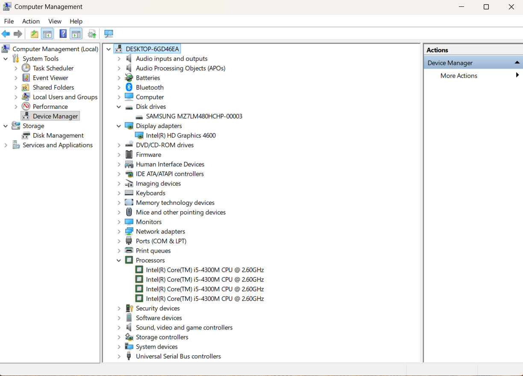
Task: Click the update driver printer-like toolbar icon
Action: (x=91, y=34)
